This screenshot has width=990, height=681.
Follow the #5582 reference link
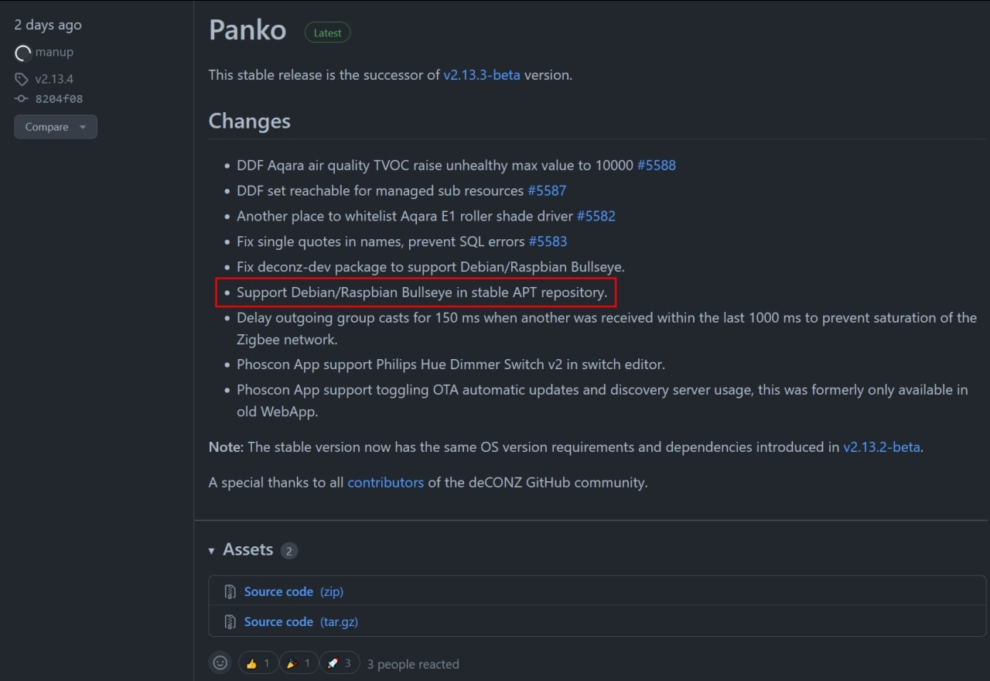[x=596, y=216]
